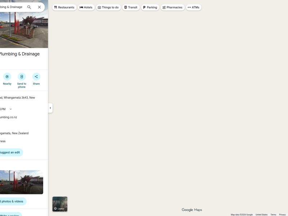Filter map by Transit
The height and width of the screenshot is (216, 288).
tap(131, 7)
